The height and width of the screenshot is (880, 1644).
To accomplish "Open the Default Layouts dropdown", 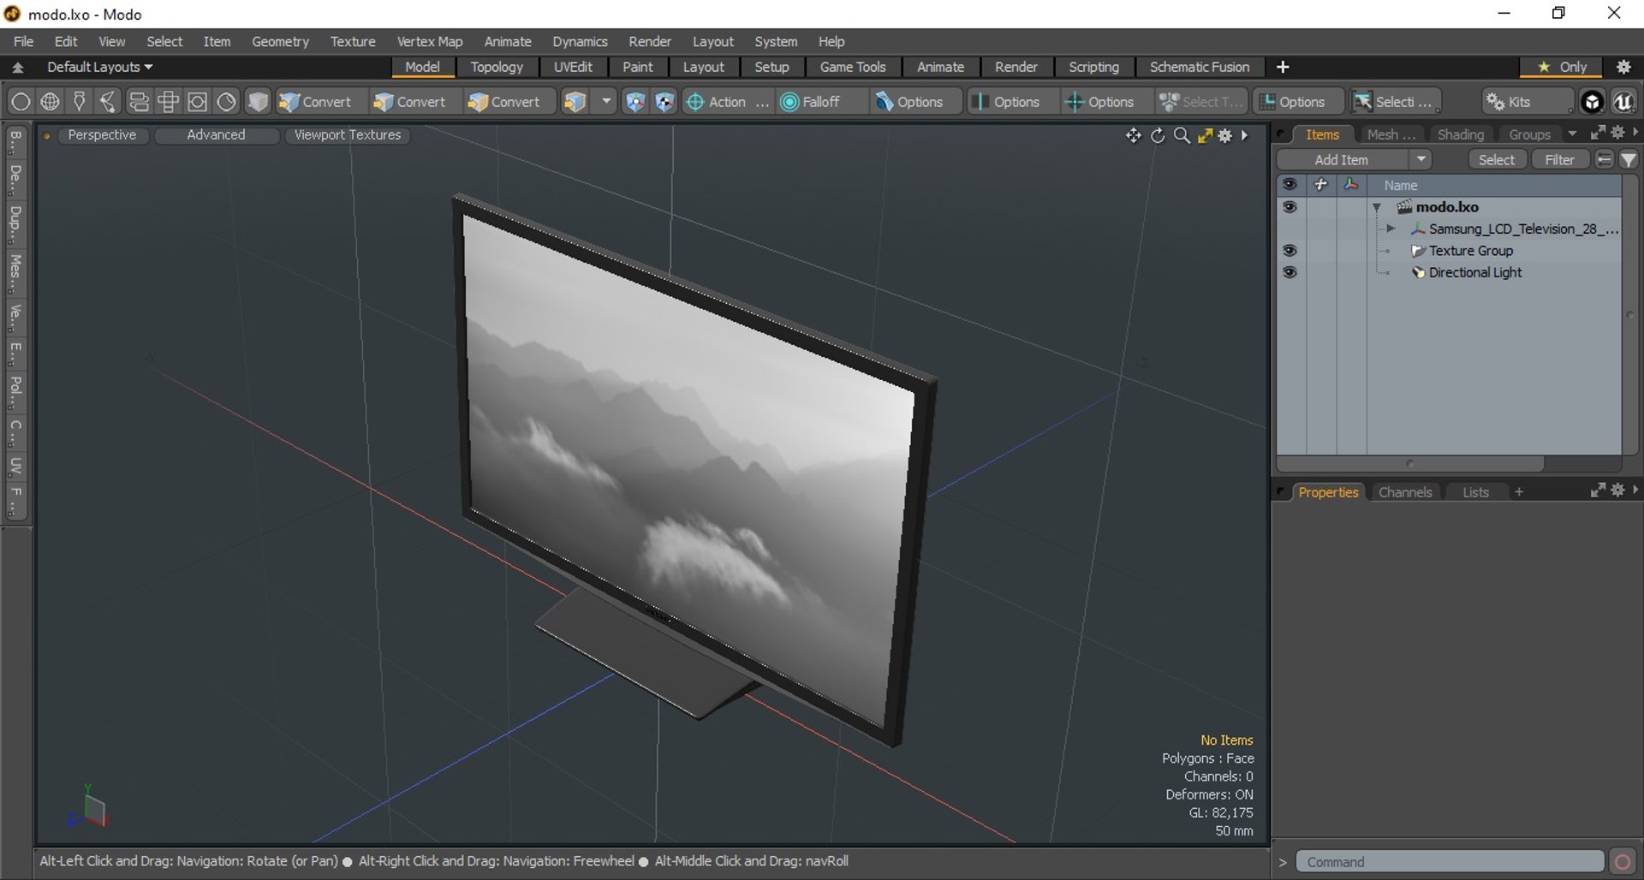I will (x=99, y=67).
